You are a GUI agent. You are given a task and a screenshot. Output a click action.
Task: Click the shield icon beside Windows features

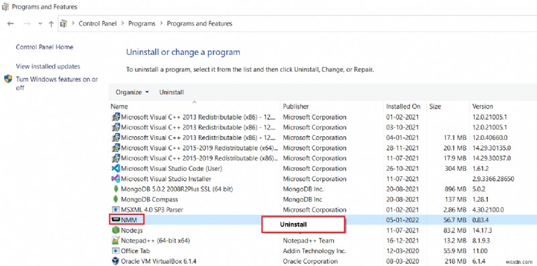pos(8,79)
